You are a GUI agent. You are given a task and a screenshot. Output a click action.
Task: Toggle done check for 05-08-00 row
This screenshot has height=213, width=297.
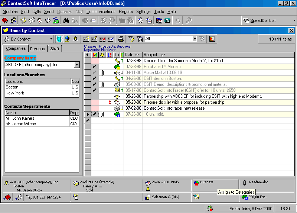(95, 84)
